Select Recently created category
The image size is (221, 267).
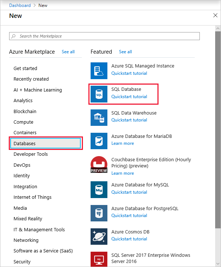point(31,79)
